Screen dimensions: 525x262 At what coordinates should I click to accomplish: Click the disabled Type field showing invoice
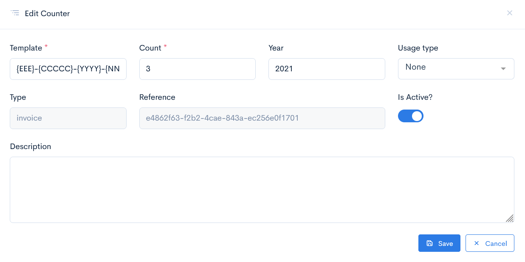(68, 118)
